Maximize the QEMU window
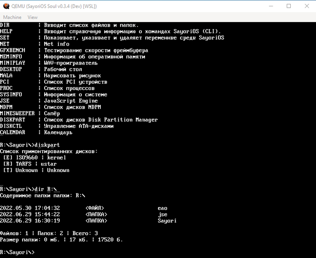This screenshot has width=316, height=258. coord(288,6)
